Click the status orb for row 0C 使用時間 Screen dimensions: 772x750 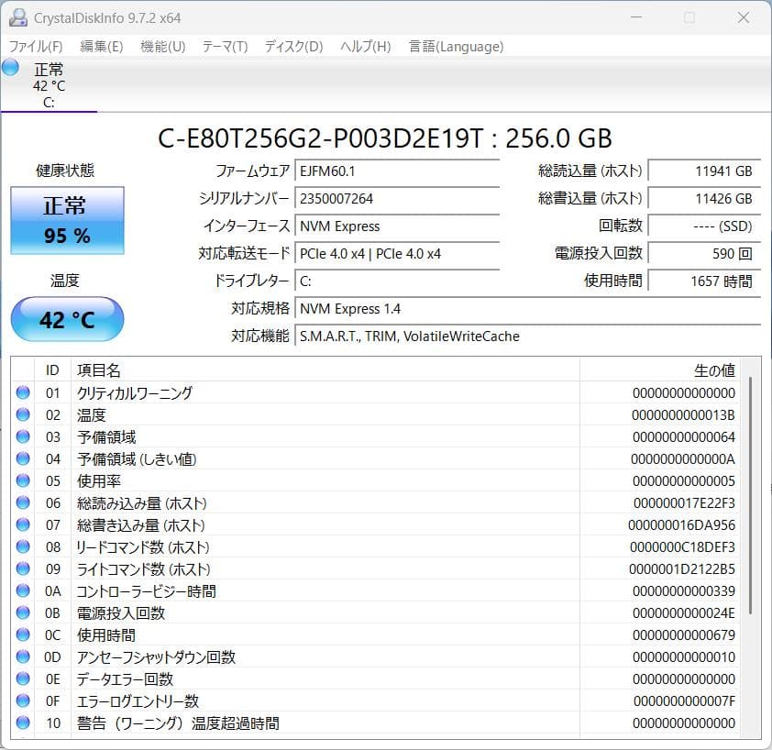tap(23, 634)
